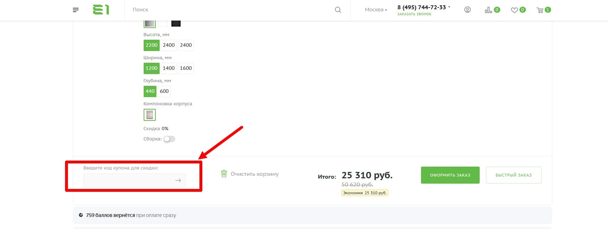Open the shopping cart icon
Screen dimensions: 608x229
pyautogui.click(x=540, y=10)
